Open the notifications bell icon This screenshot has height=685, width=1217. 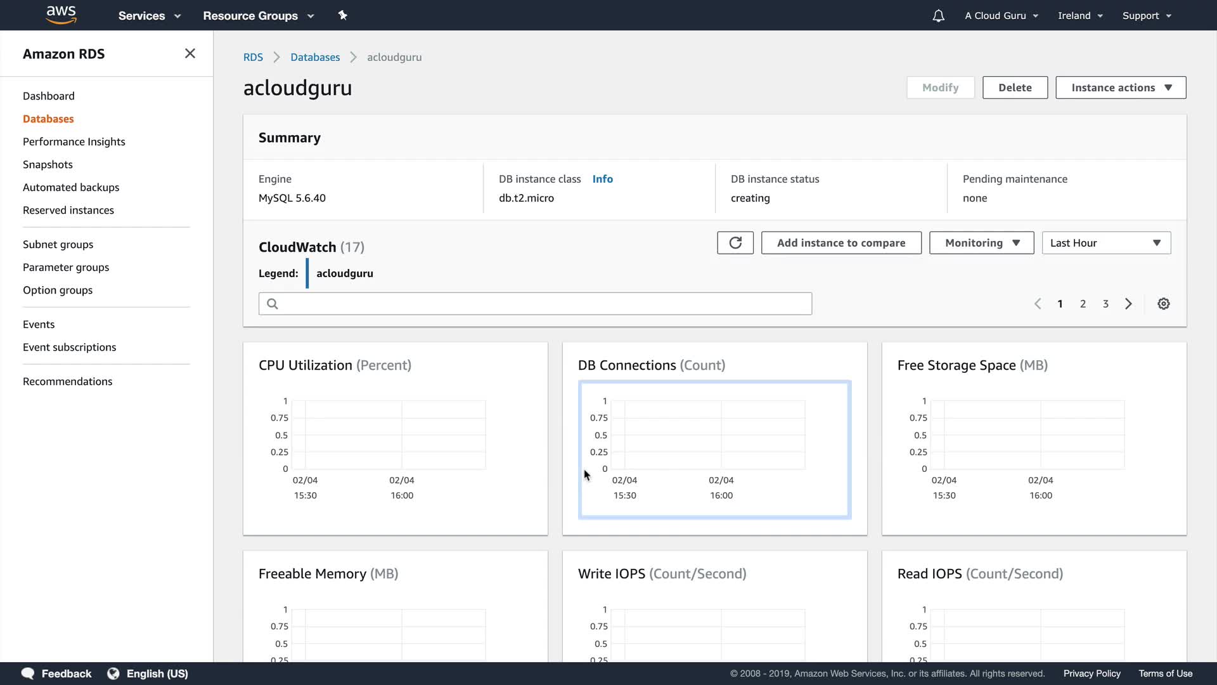(x=938, y=16)
